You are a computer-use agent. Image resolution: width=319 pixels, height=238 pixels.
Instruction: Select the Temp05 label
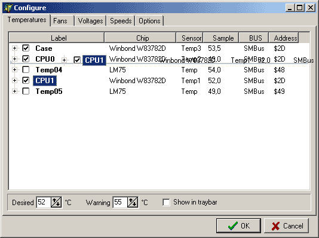click(x=49, y=91)
